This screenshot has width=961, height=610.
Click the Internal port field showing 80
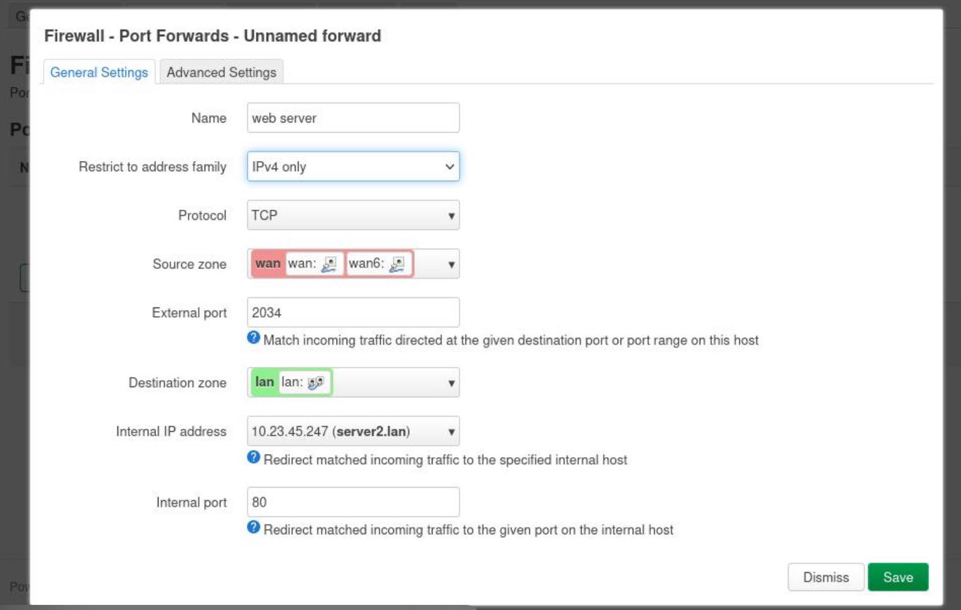tap(353, 502)
